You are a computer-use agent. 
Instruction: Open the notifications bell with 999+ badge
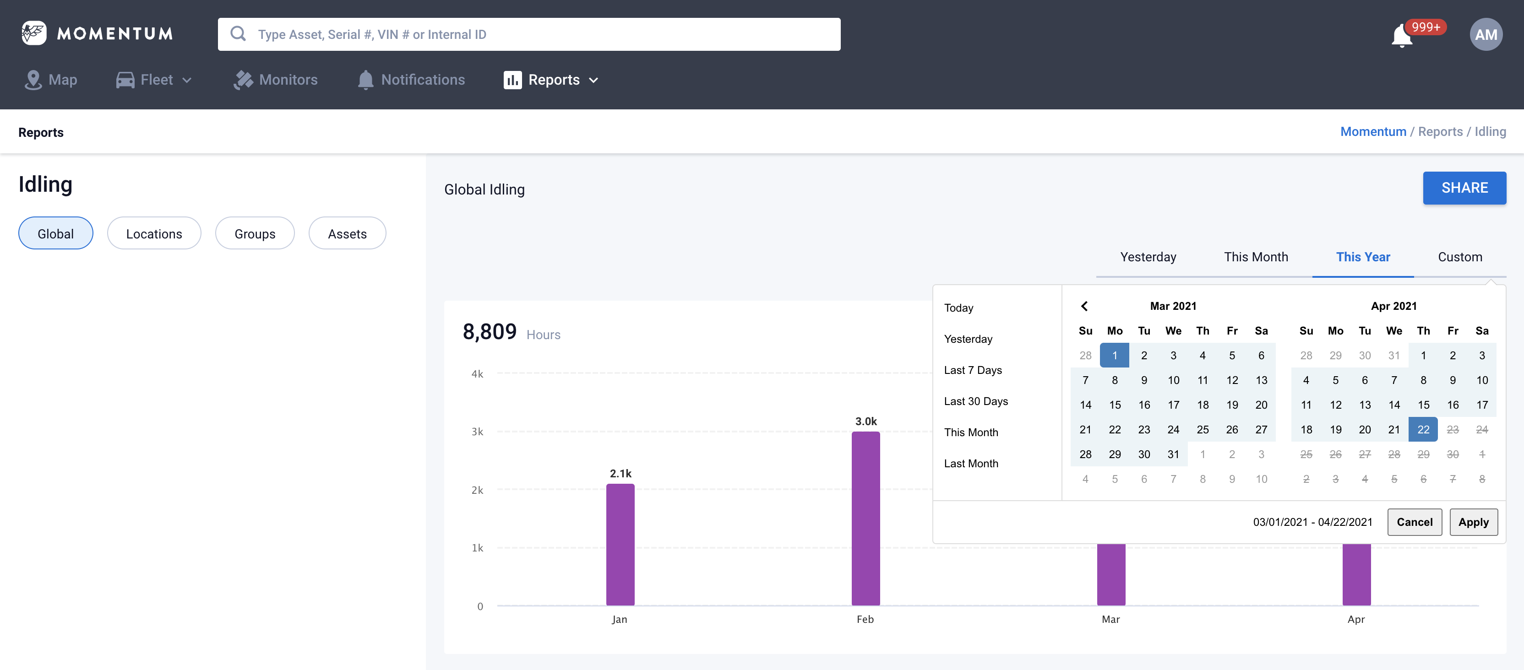tap(1402, 37)
